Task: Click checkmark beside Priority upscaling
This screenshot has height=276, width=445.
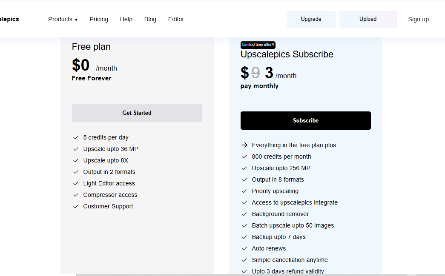Action: [x=244, y=191]
